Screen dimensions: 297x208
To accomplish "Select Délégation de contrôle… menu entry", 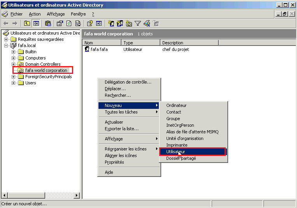I will (128, 82).
